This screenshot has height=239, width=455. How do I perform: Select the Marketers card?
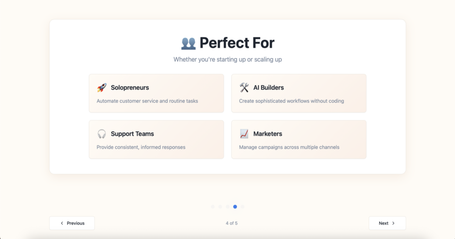pyautogui.click(x=299, y=140)
